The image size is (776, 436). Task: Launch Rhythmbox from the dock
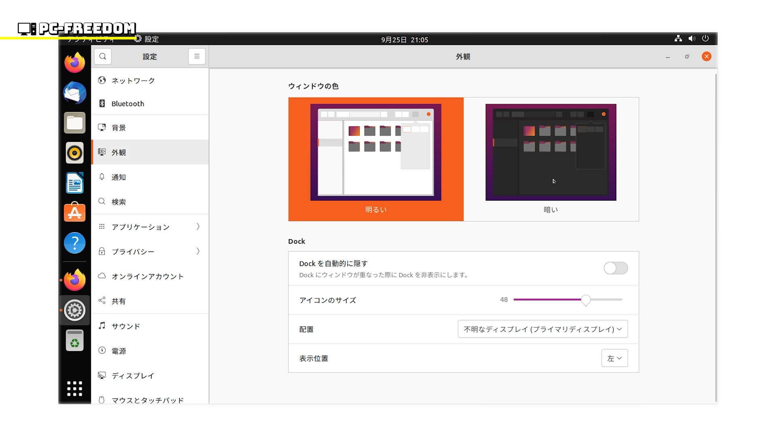click(x=75, y=153)
